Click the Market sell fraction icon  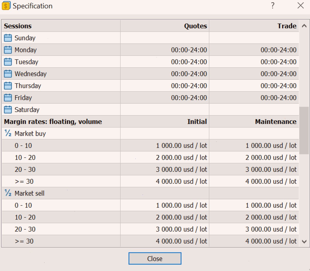(8, 193)
